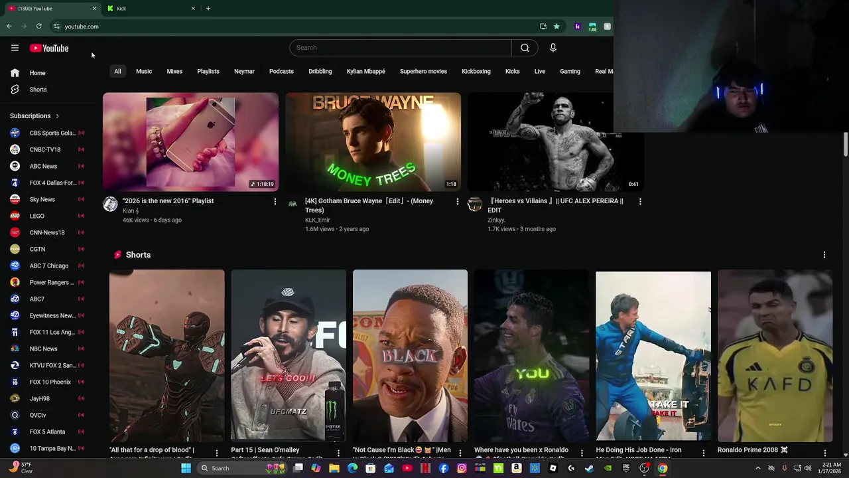The width and height of the screenshot is (849, 478).
Task: Click the YouTube logo
Action: point(49,48)
